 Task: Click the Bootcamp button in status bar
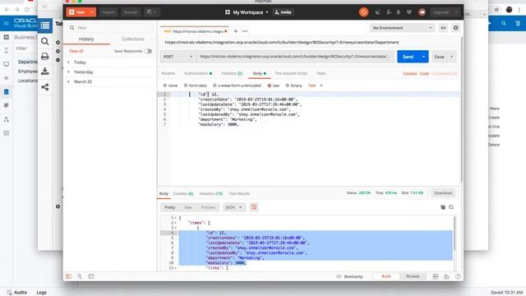[349, 276]
